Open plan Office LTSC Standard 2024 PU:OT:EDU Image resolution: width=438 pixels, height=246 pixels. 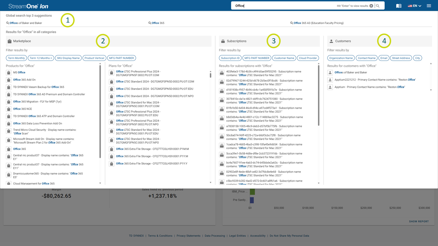[155, 89]
